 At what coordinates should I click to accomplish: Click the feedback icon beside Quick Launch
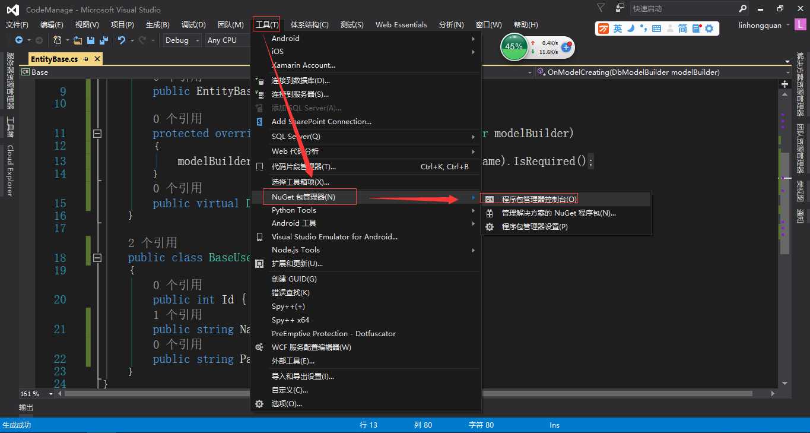point(620,8)
